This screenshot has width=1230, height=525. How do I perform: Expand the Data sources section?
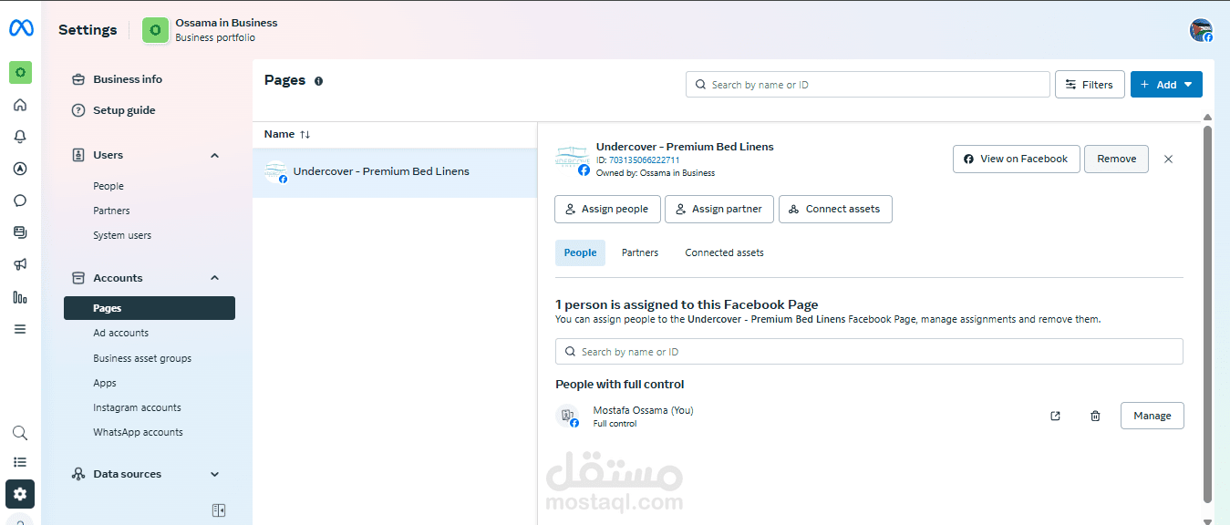215,474
